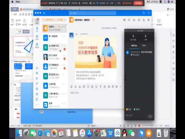Select WPS slide 1 thumbnail
This screenshot has width=185, height=139.
click(x=23, y=47)
